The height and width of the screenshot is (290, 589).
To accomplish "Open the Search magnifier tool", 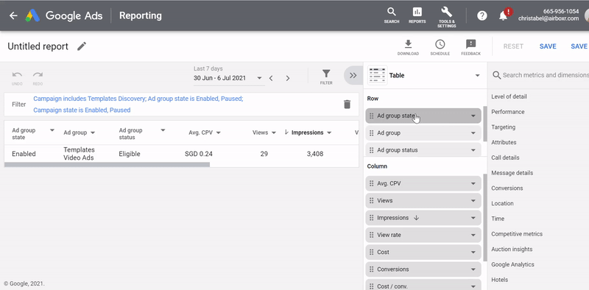I will click(x=392, y=15).
